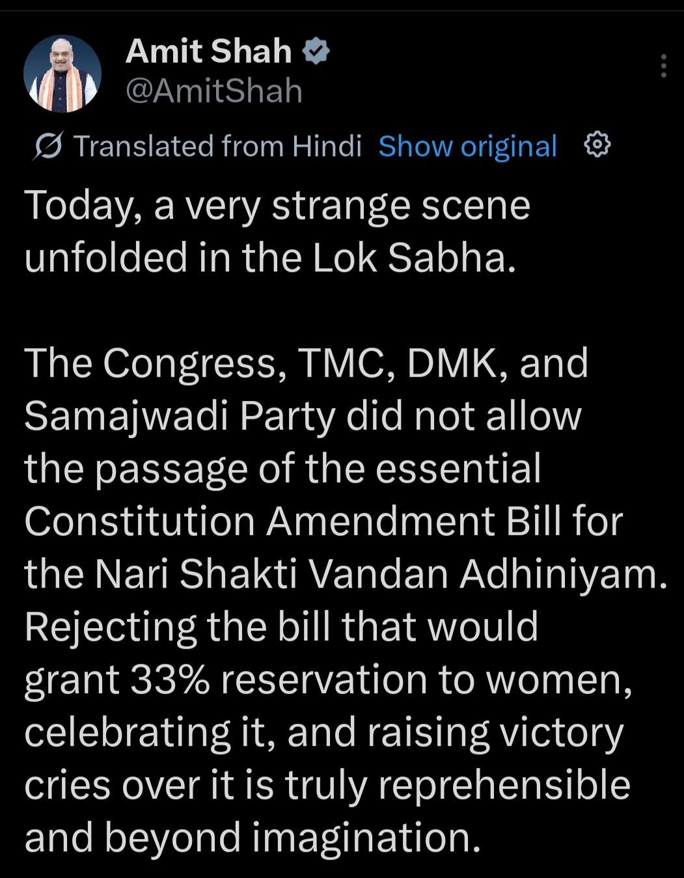
Task: Click the line "The Congress, TMC, DMK, and"
Action: click(306, 363)
